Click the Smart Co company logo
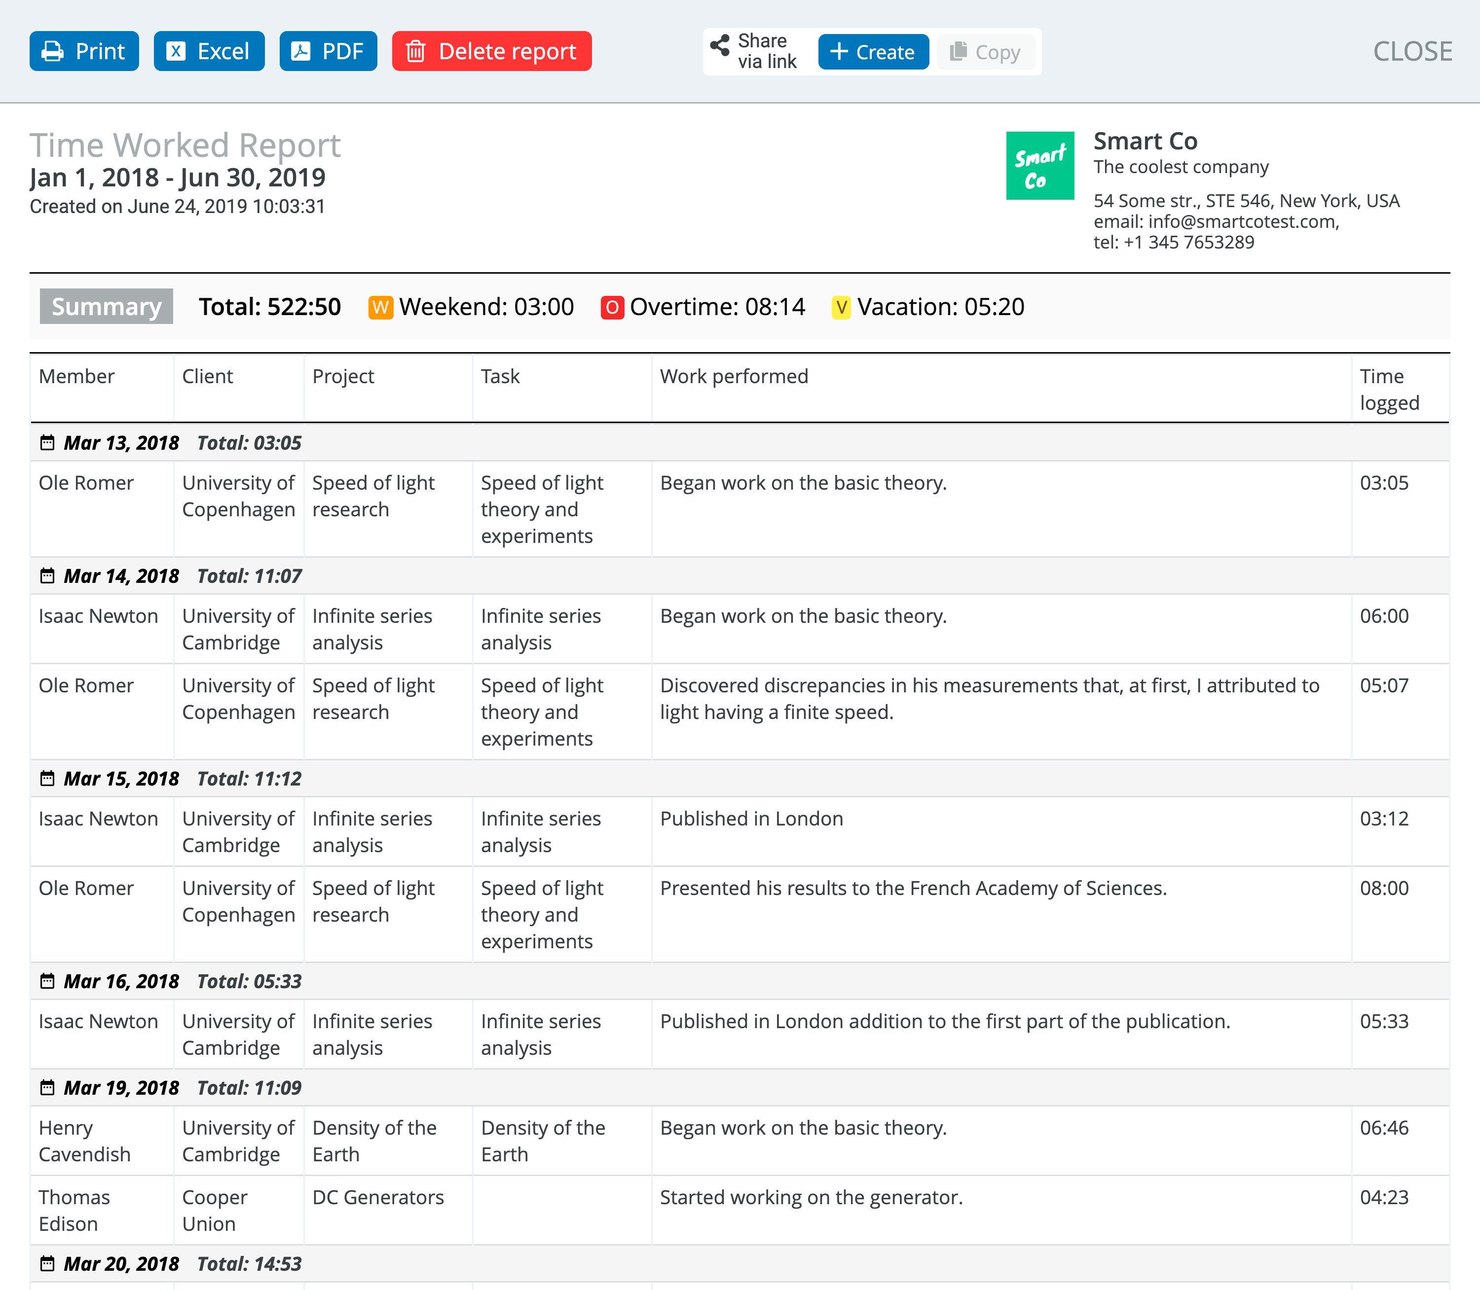Viewport: 1480px width, 1290px height. coord(1039,165)
